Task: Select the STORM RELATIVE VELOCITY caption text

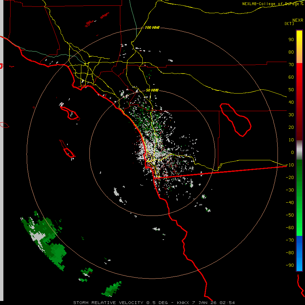Action: coord(108,303)
